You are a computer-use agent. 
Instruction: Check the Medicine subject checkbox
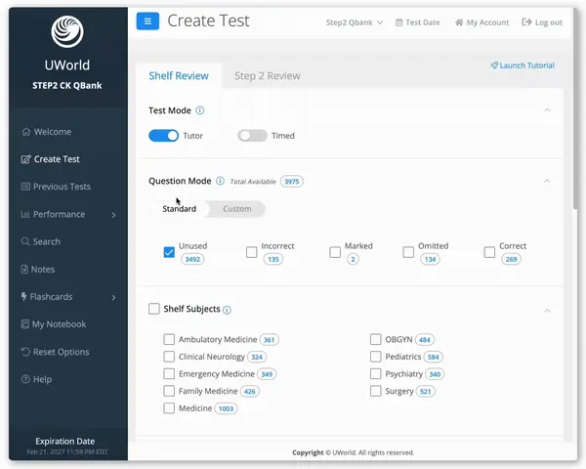[169, 408]
